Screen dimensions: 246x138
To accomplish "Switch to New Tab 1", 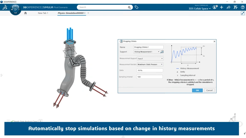I will (43, 13).
